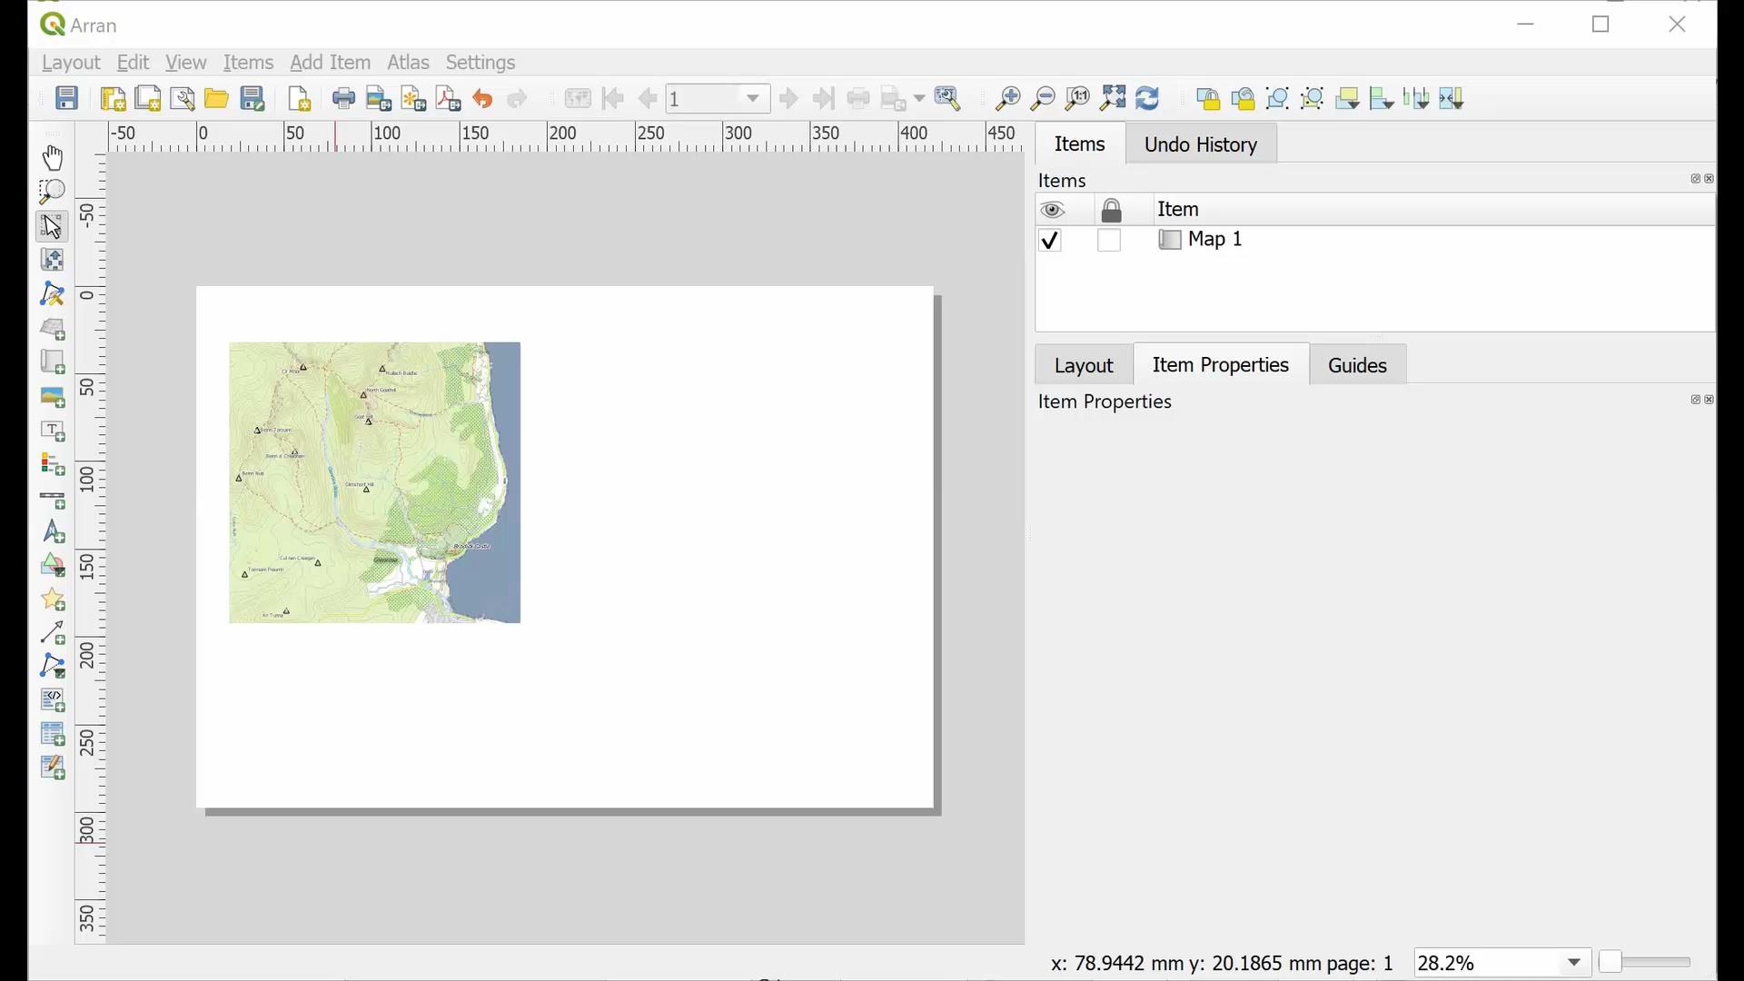This screenshot has height=981, width=1744.
Task: Activate the Zoom tool in the left toolbar
Action: pyautogui.click(x=52, y=191)
